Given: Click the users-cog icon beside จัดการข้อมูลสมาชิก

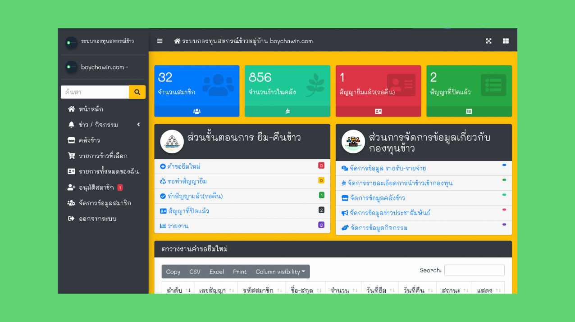Looking at the screenshot, I should coord(71,203).
